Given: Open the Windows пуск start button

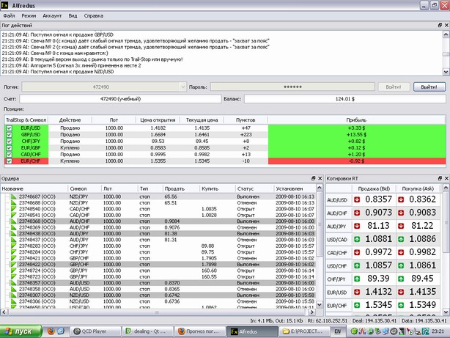Looking at the screenshot, I should (x=21, y=331).
